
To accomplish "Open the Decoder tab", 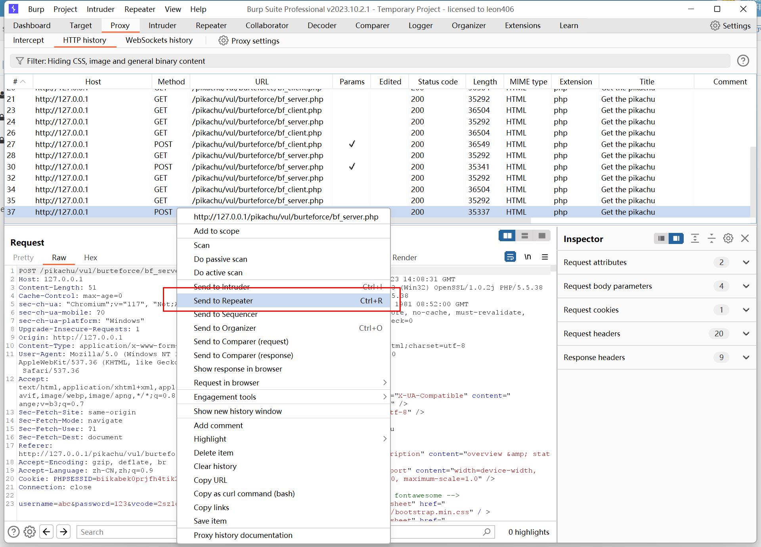I will coord(322,25).
